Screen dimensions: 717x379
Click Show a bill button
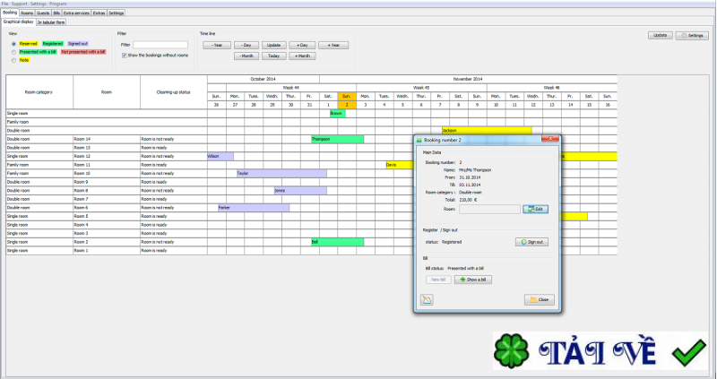point(473,280)
